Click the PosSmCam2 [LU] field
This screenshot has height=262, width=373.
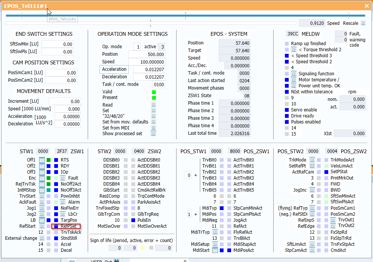pos(61,80)
